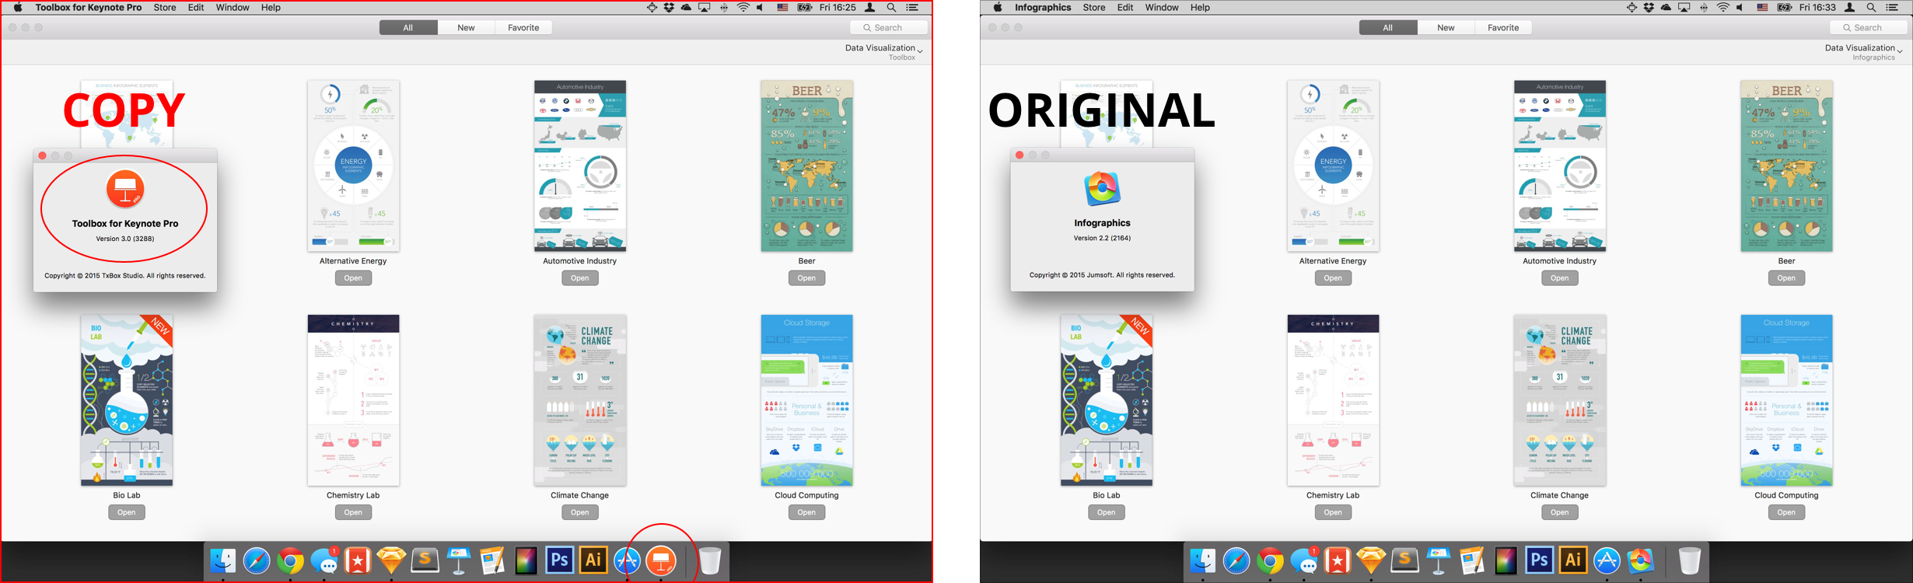Viewport: 1913px width, 583px height.
Task: Open the Store menu in Toolbox menu bar
Action: pyautogui.click(x=164, y=8)
